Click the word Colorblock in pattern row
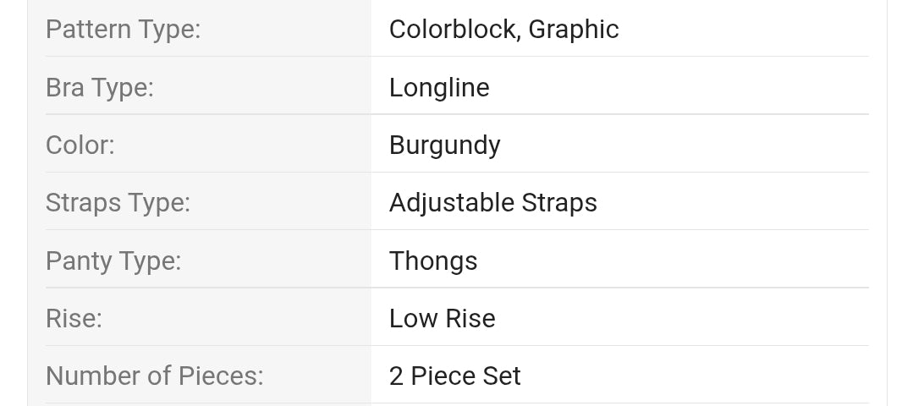This screenshot has height=406, width=913. (452, 29)
